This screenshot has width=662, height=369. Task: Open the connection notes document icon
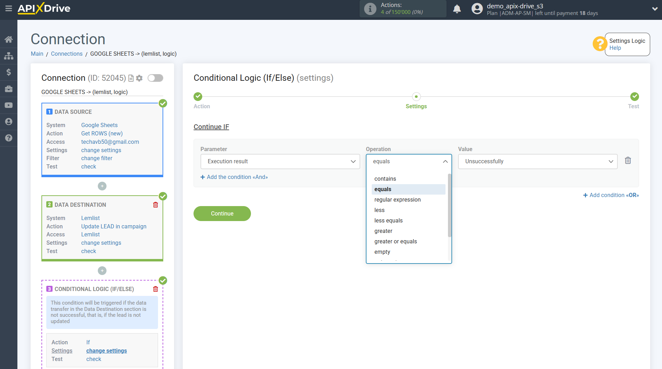click(x=131, y=78)
